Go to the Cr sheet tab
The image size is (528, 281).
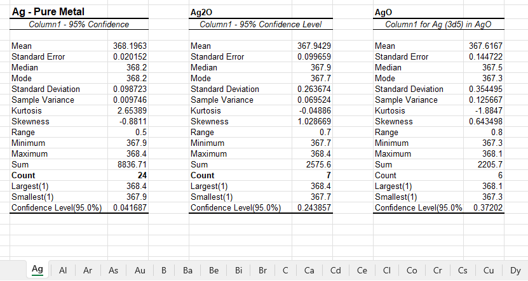[438, 270]
